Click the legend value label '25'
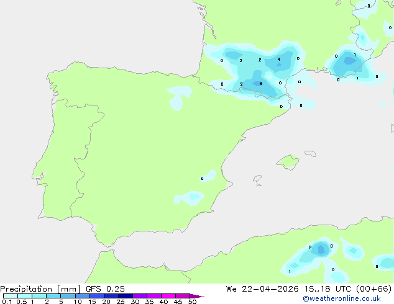 (x=121, y=302)
